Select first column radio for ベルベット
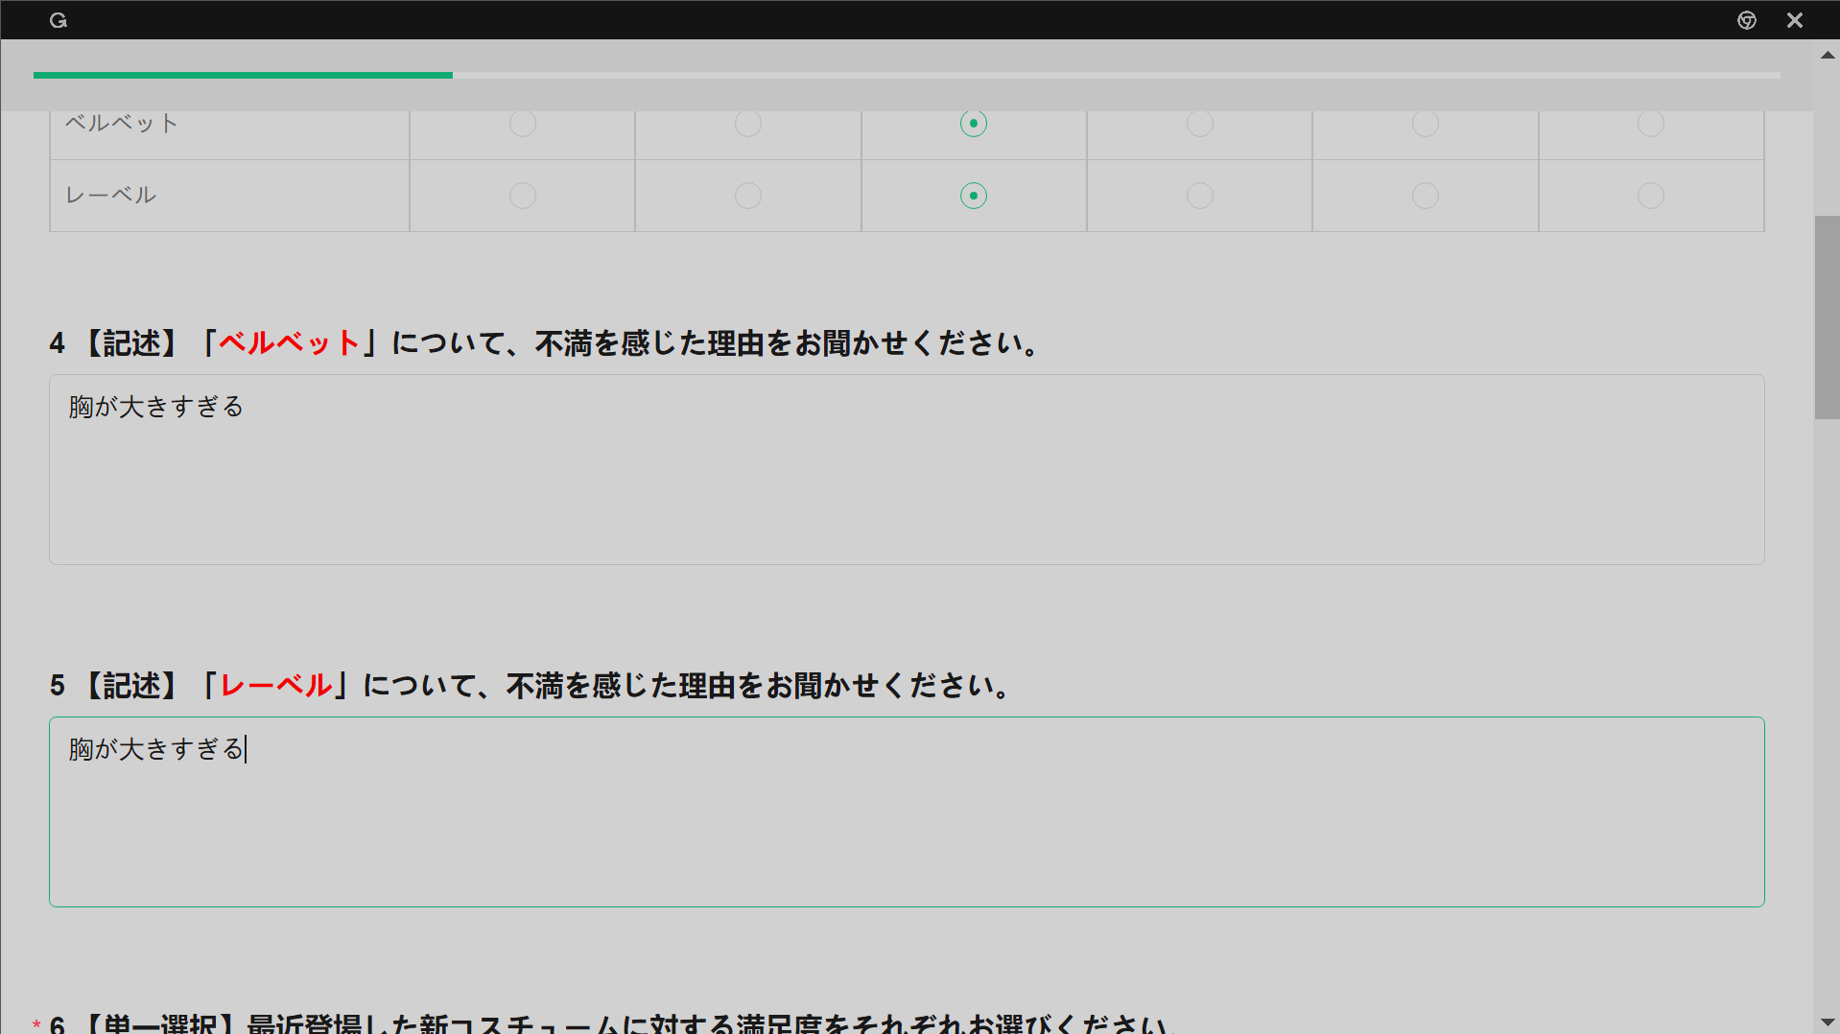The image size is (1840, 1034). click(x=523, y=124)
